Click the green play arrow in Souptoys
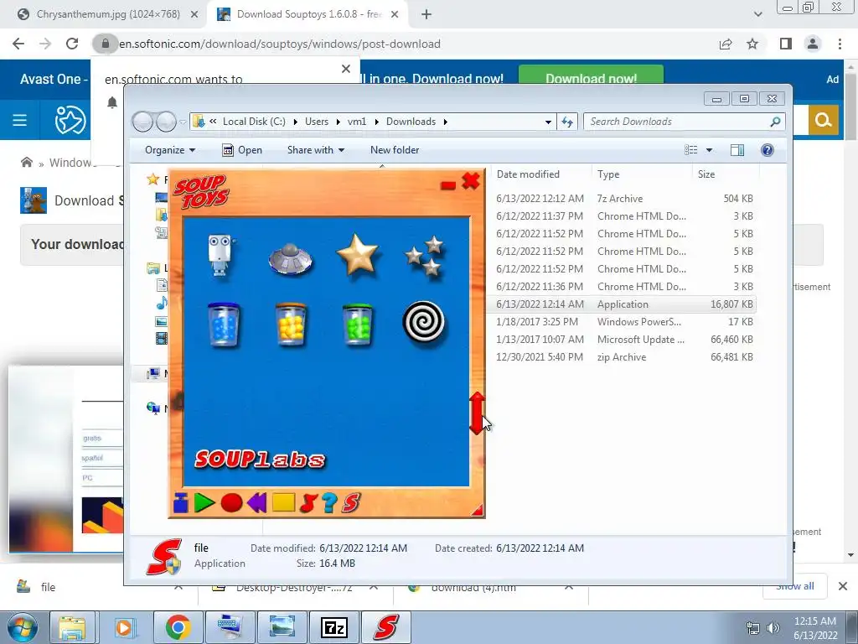858x644 pixels. pos(204,503)
